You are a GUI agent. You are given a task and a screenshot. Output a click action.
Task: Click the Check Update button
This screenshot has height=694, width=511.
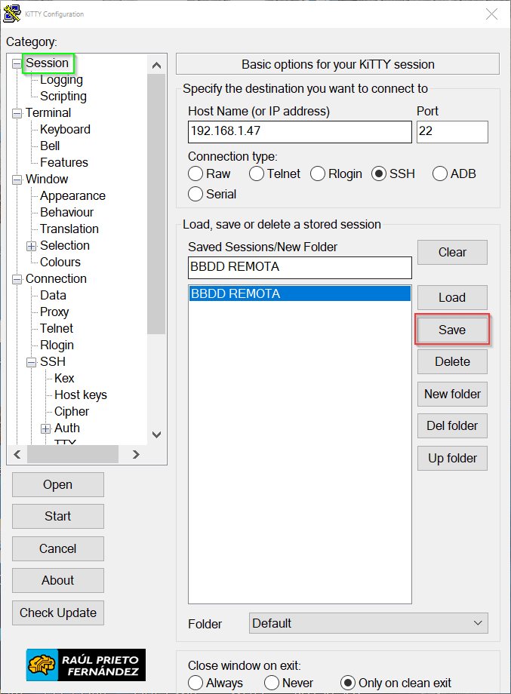(58, 613)
